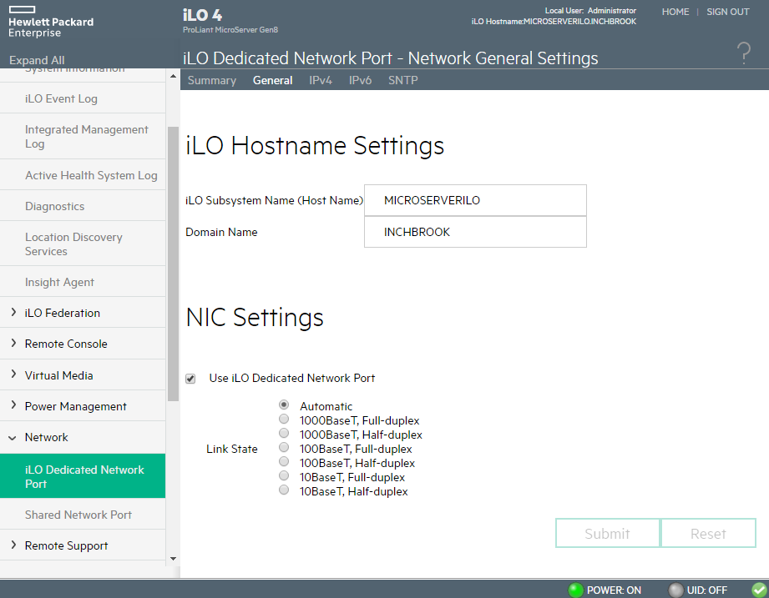The image size is (769, 598).
Task: Select 10BaseT, Half-duplex link state
Action: [x=284, y=490]
